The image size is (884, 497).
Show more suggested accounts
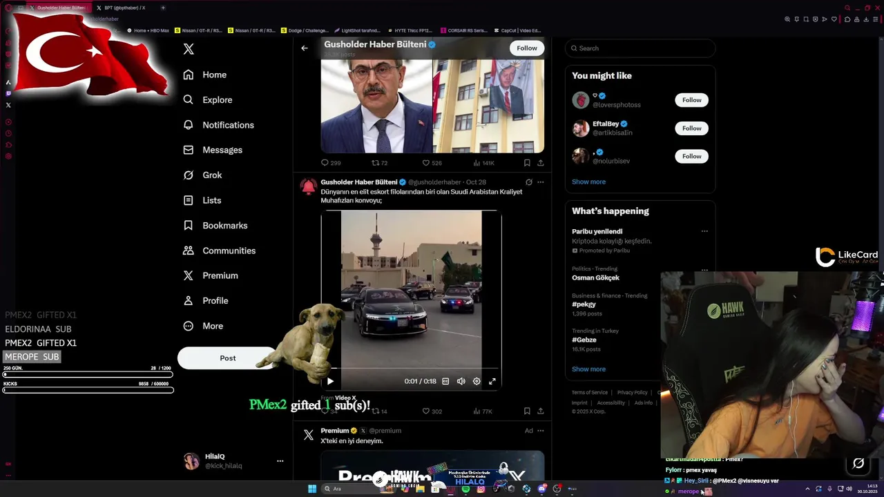coord(588,182)
